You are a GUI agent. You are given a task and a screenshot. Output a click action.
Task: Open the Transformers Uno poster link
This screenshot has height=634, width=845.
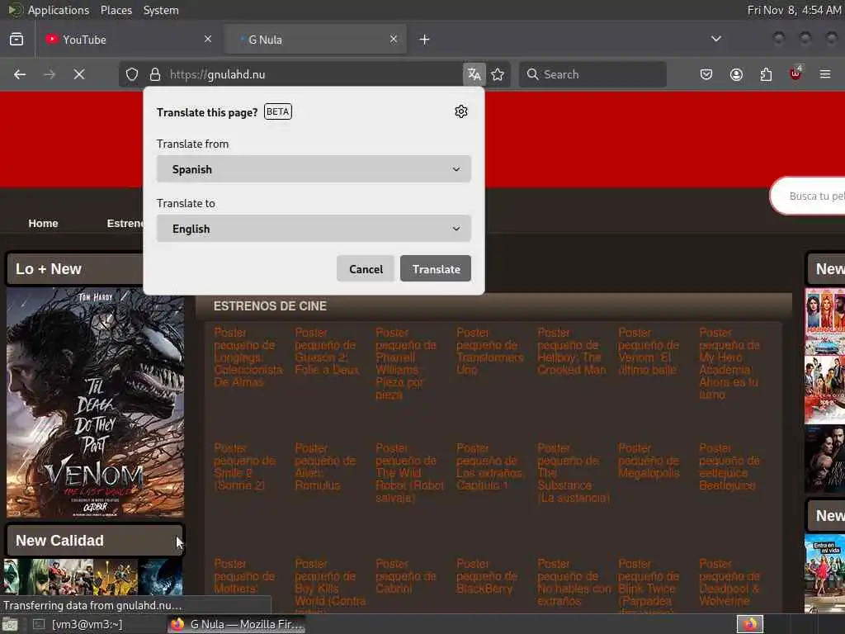coord(489,352)
